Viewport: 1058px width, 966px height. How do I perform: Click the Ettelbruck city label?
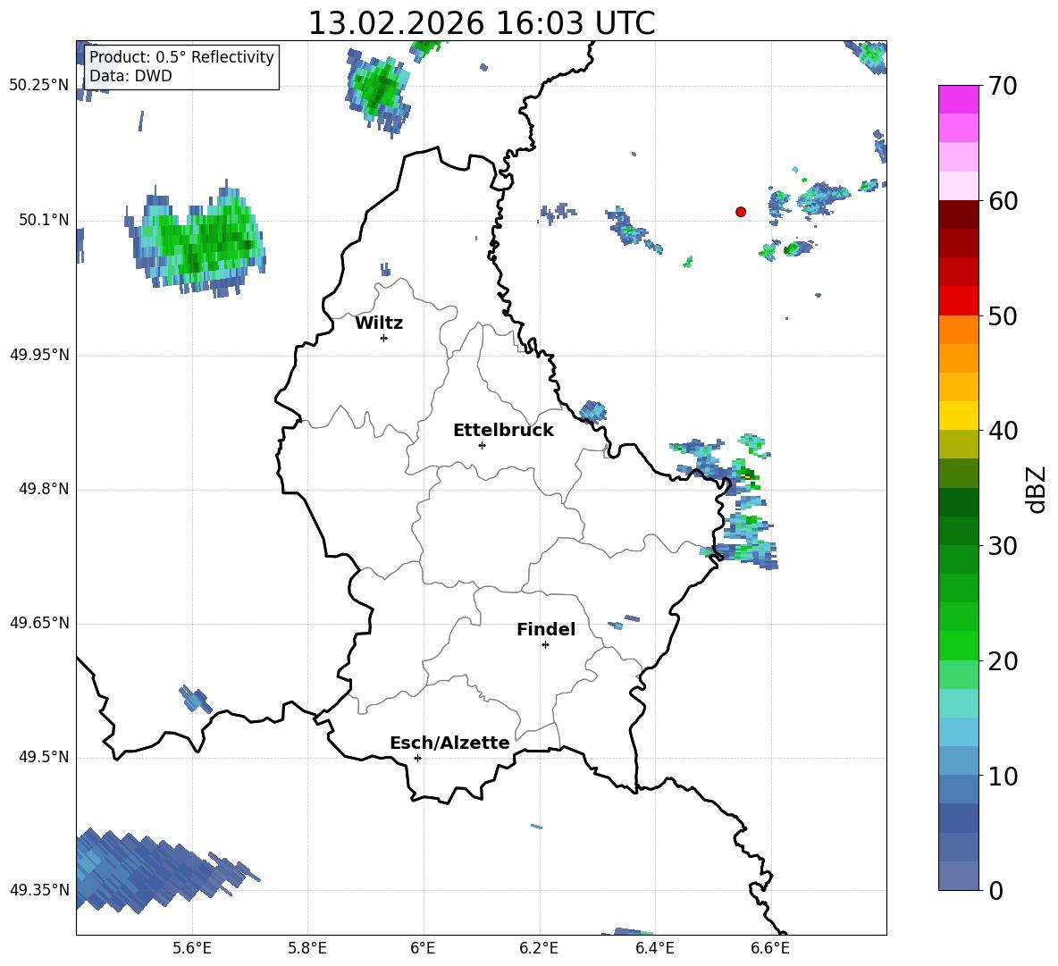(503, 431)
